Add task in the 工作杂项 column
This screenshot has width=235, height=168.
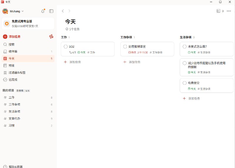coord(132,62)
